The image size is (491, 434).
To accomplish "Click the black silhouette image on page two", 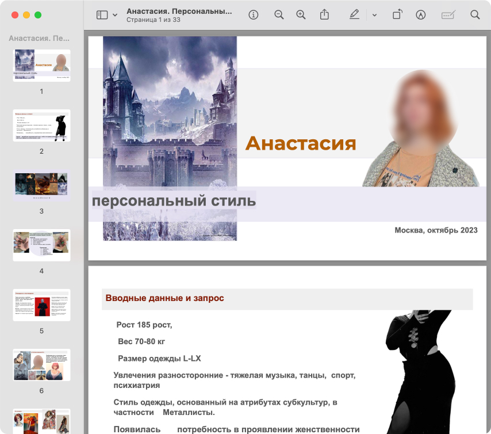I will coord(420,372).
